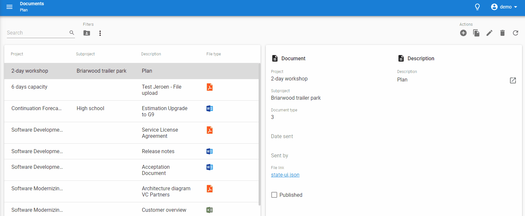Click Word icon for Acceptation Document

[x=210, y=167]
